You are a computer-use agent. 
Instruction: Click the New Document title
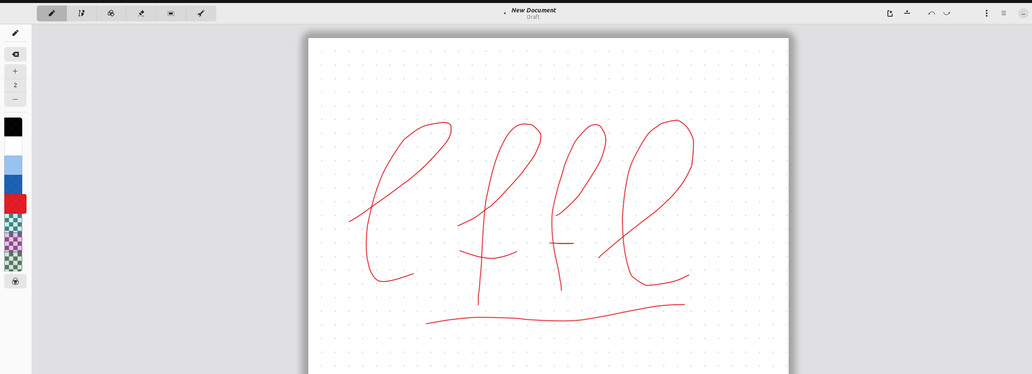click(533, 10)
